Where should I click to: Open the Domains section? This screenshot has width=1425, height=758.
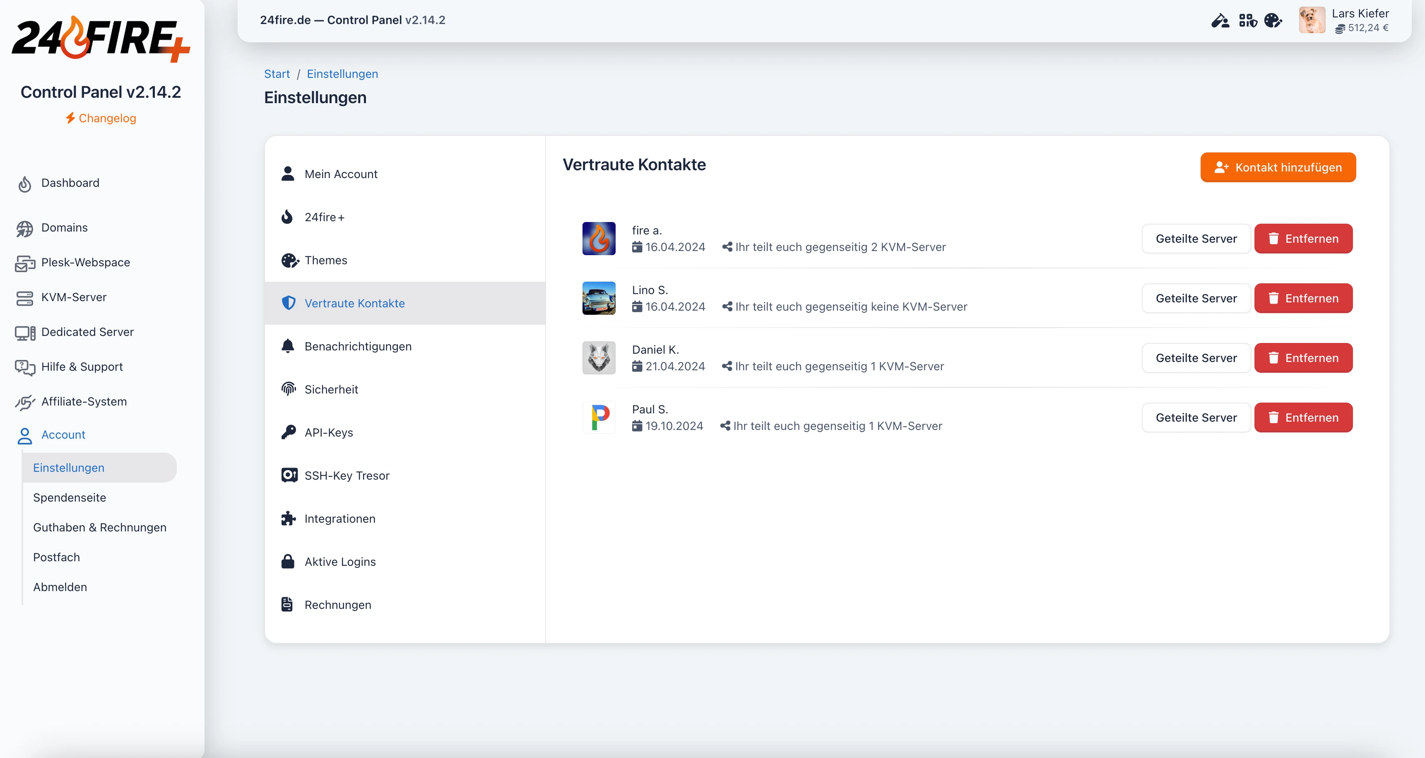(64, 227)
